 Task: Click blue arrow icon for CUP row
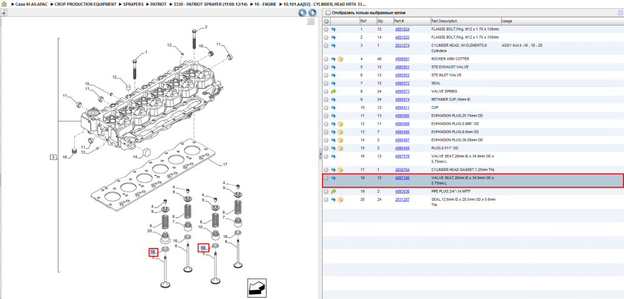(x=333, y=107)
